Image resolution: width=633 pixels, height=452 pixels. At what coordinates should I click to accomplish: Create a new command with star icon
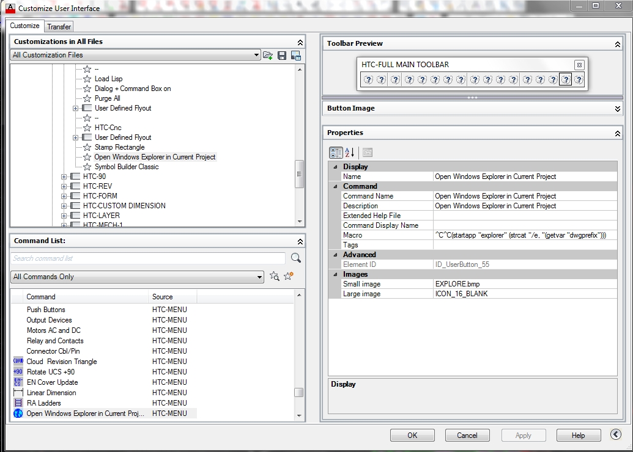click(289, 276)
